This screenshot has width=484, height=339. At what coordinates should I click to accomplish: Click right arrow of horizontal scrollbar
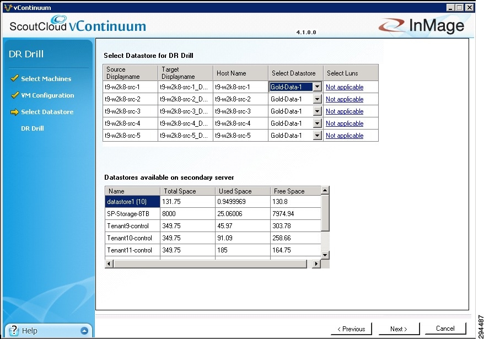coord(316,263)
